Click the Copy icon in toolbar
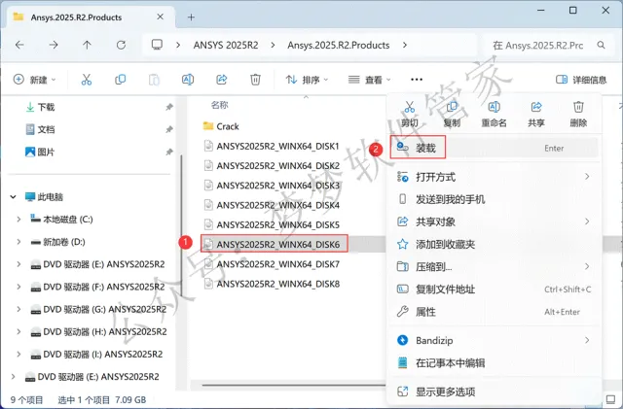Image resolution: width=623 pixels, height=409 pixels. 120,80
